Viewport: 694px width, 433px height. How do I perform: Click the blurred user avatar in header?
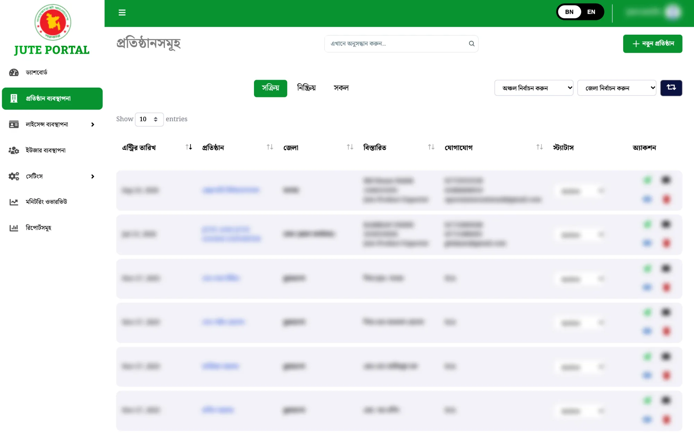672,12
